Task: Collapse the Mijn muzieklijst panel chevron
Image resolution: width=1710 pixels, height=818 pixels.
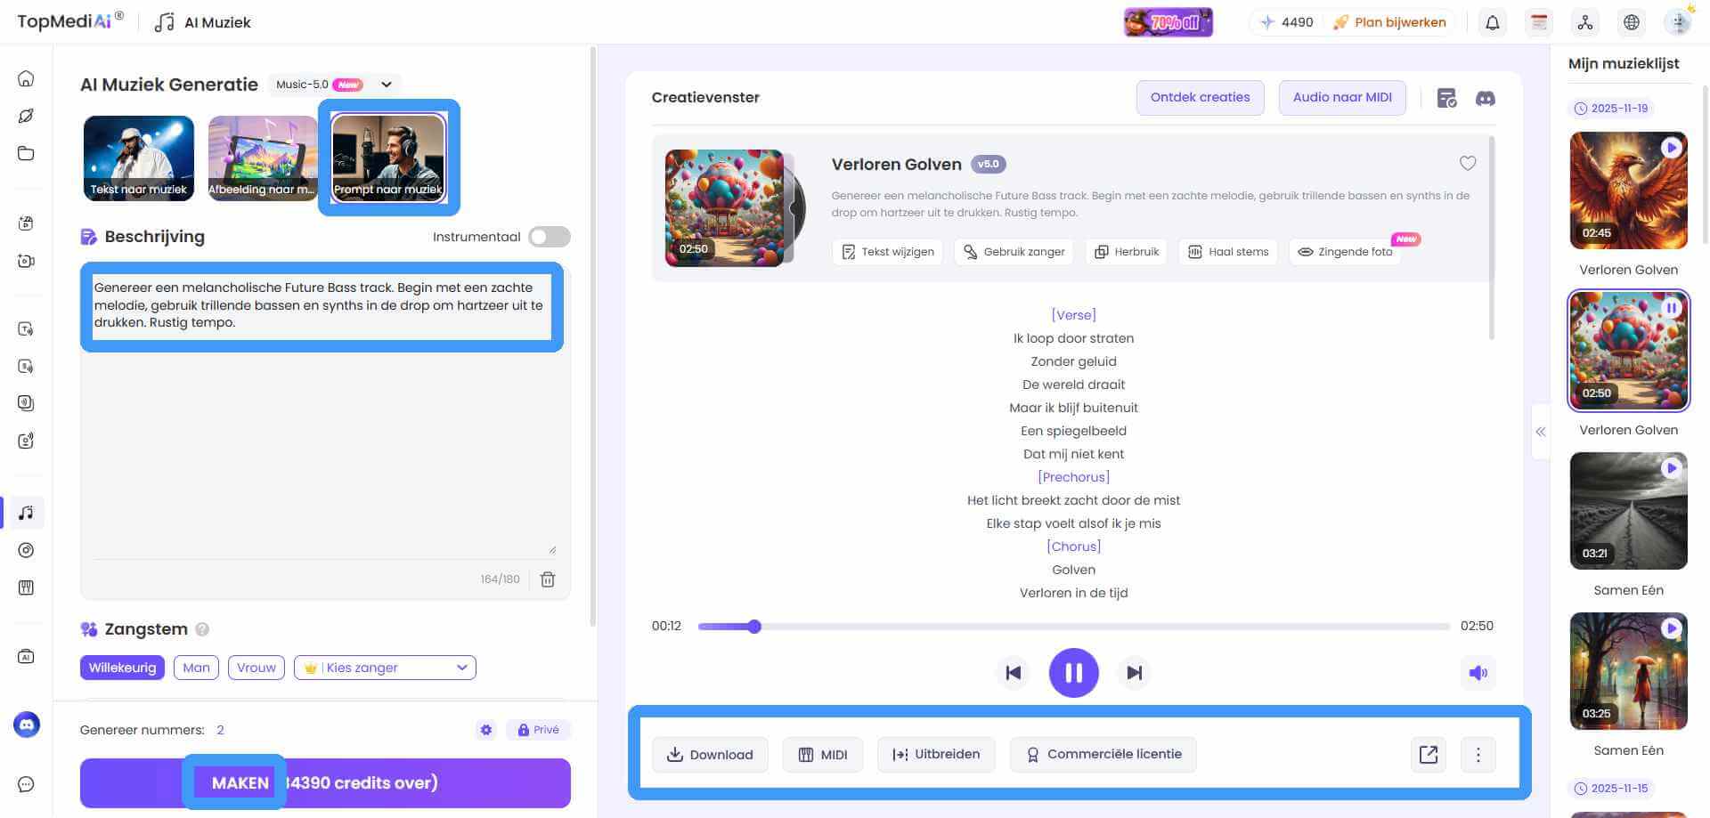Action: point(1540,432)
